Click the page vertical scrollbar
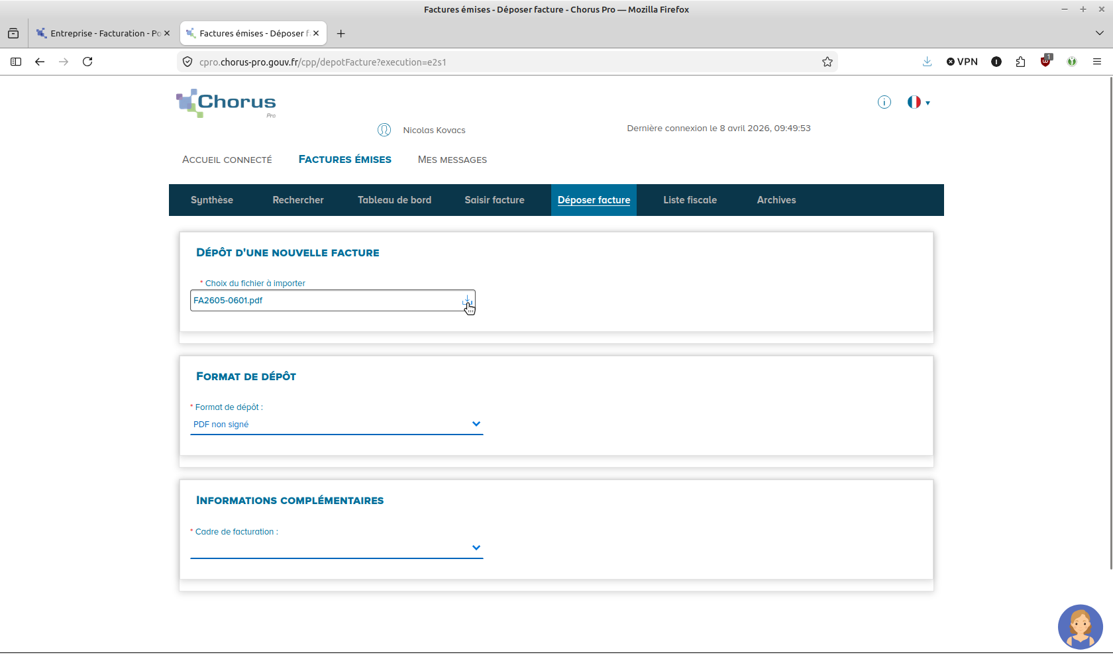This screenshot has width=1113, height=669. point(1111,323)
